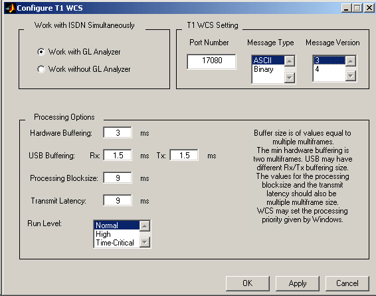Image resolution: width=376 pixels, height=296 pixels.
Task: Select High run level
Action: coord(116,234)
